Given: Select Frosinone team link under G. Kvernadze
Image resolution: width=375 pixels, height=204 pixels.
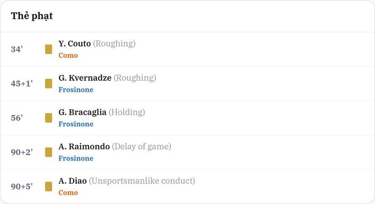Looking at the screenshot, I should pyautogui.click(x=76, y=89).
